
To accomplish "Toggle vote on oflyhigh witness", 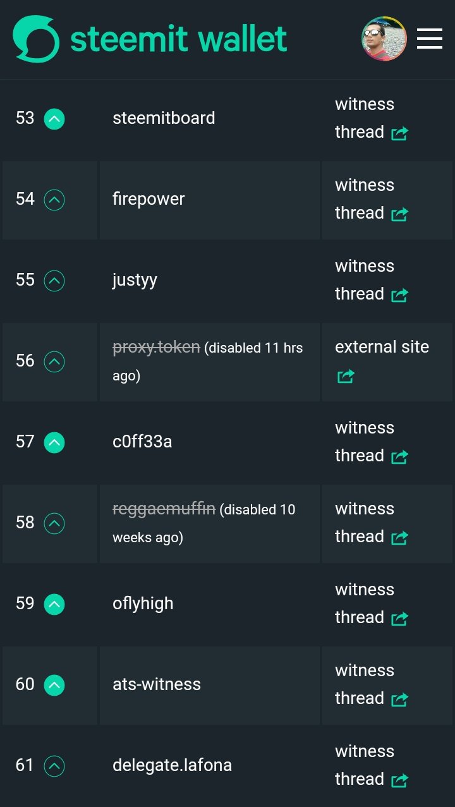I will (x=54, y=604).
